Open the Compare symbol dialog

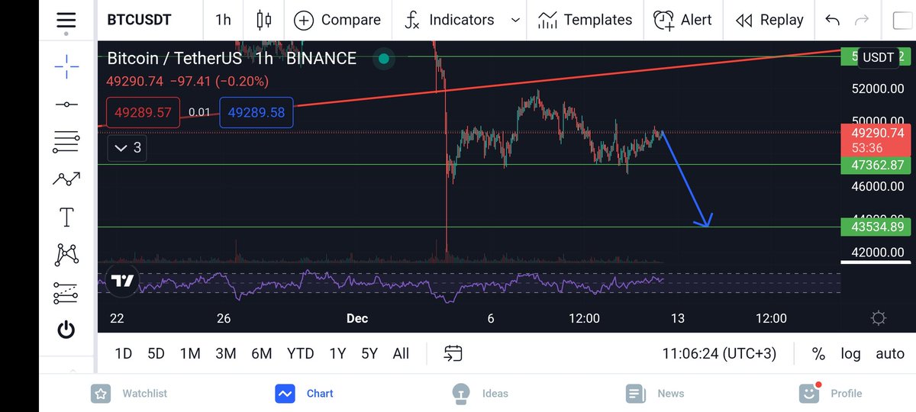point(337,20)
